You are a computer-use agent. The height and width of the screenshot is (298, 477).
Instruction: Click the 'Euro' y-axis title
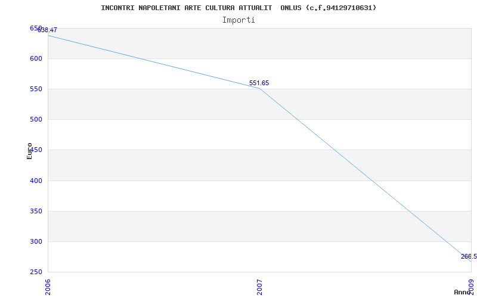point(29,151)
